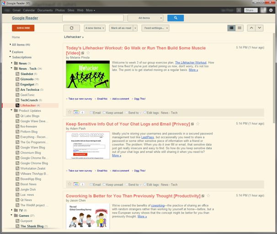Go to previous item arrow
277x234 pixels.
(x=251, y=28)
